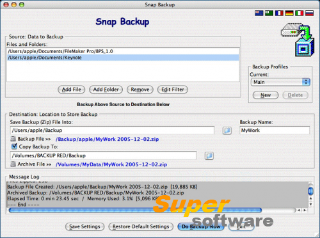Switch language using the English flag
The height and width of the screenshot is (238, 320).
click(x=259, y=13)
